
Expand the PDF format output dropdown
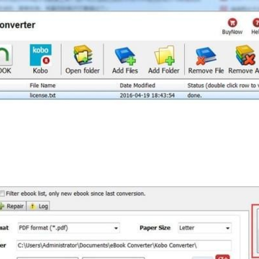(x=69, y=228)
